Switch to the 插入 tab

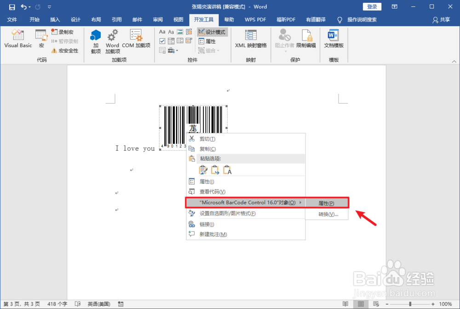55,20
